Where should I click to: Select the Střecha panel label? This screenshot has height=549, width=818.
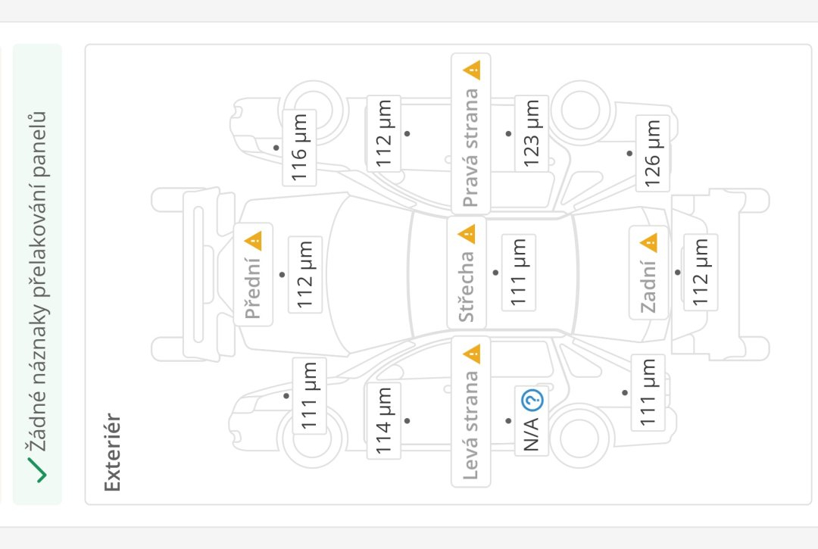(x=467, y=286)
